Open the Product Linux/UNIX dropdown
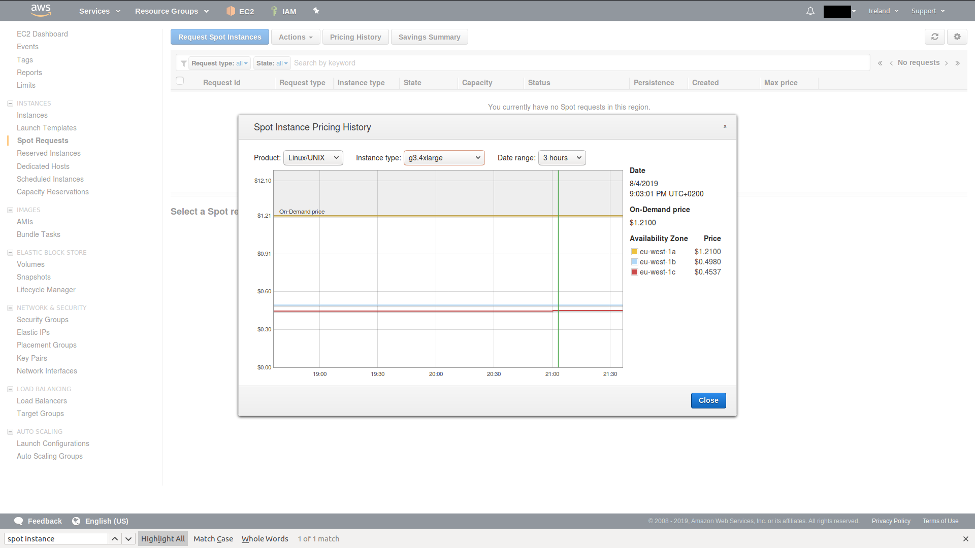 click(x=313, y=158)
